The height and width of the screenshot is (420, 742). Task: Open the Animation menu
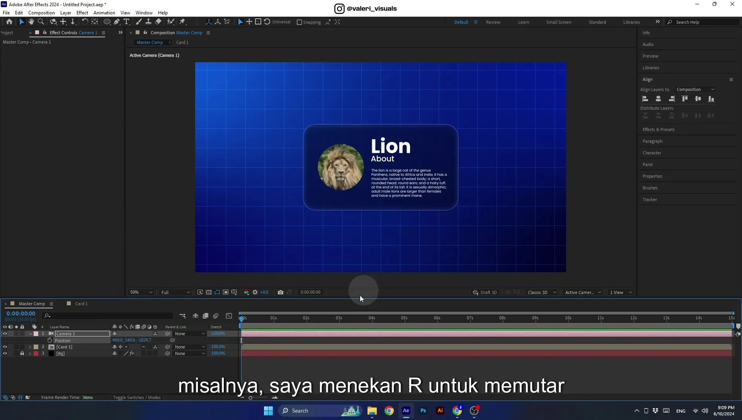click(x=104, y=13)
